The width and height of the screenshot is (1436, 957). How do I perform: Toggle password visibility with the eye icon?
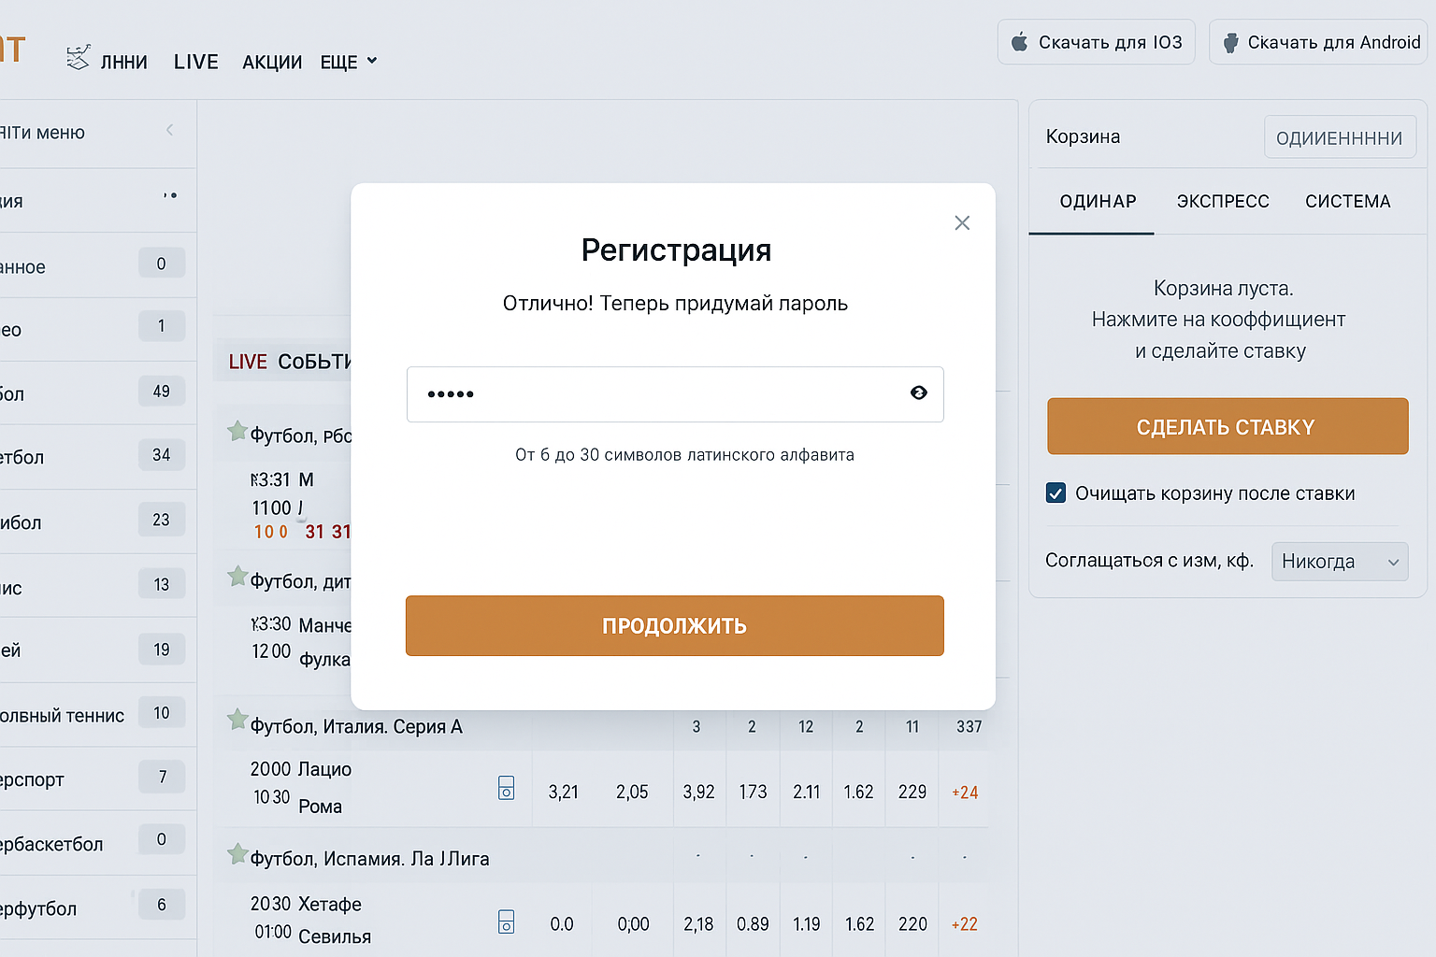pos(919,394)
